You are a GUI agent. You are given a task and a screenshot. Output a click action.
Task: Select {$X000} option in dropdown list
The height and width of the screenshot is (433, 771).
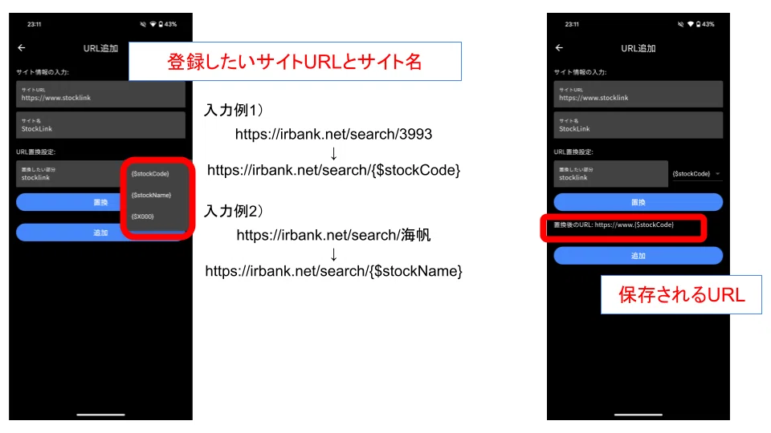[143, 216]
